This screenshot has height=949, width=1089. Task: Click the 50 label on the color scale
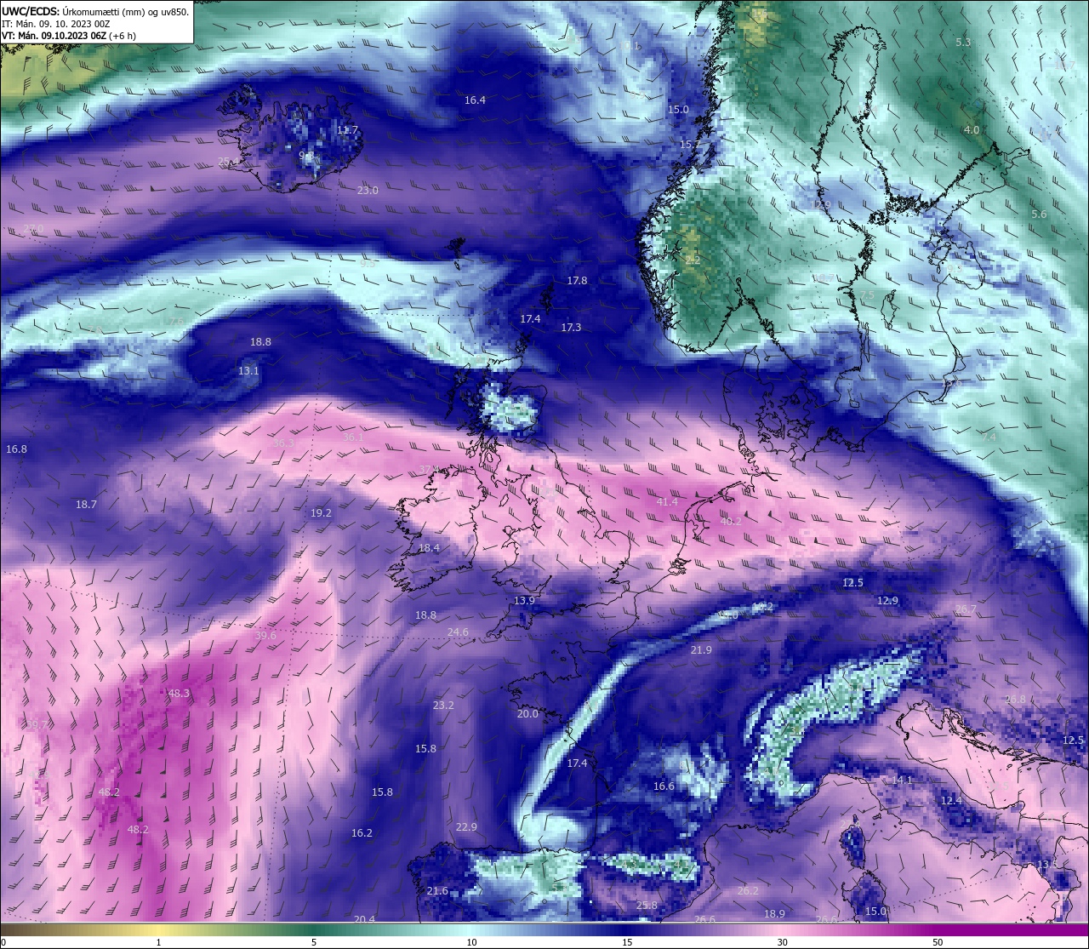938,942
